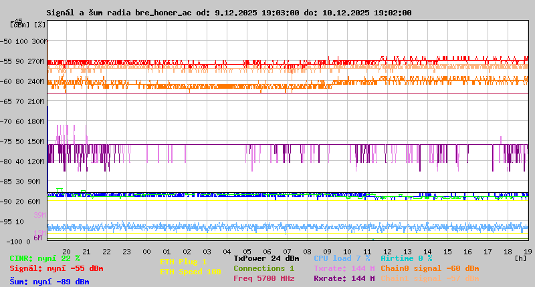Click the graph title text
The height and width of the screenshot is (287, 535).
(x=229, y=13)
